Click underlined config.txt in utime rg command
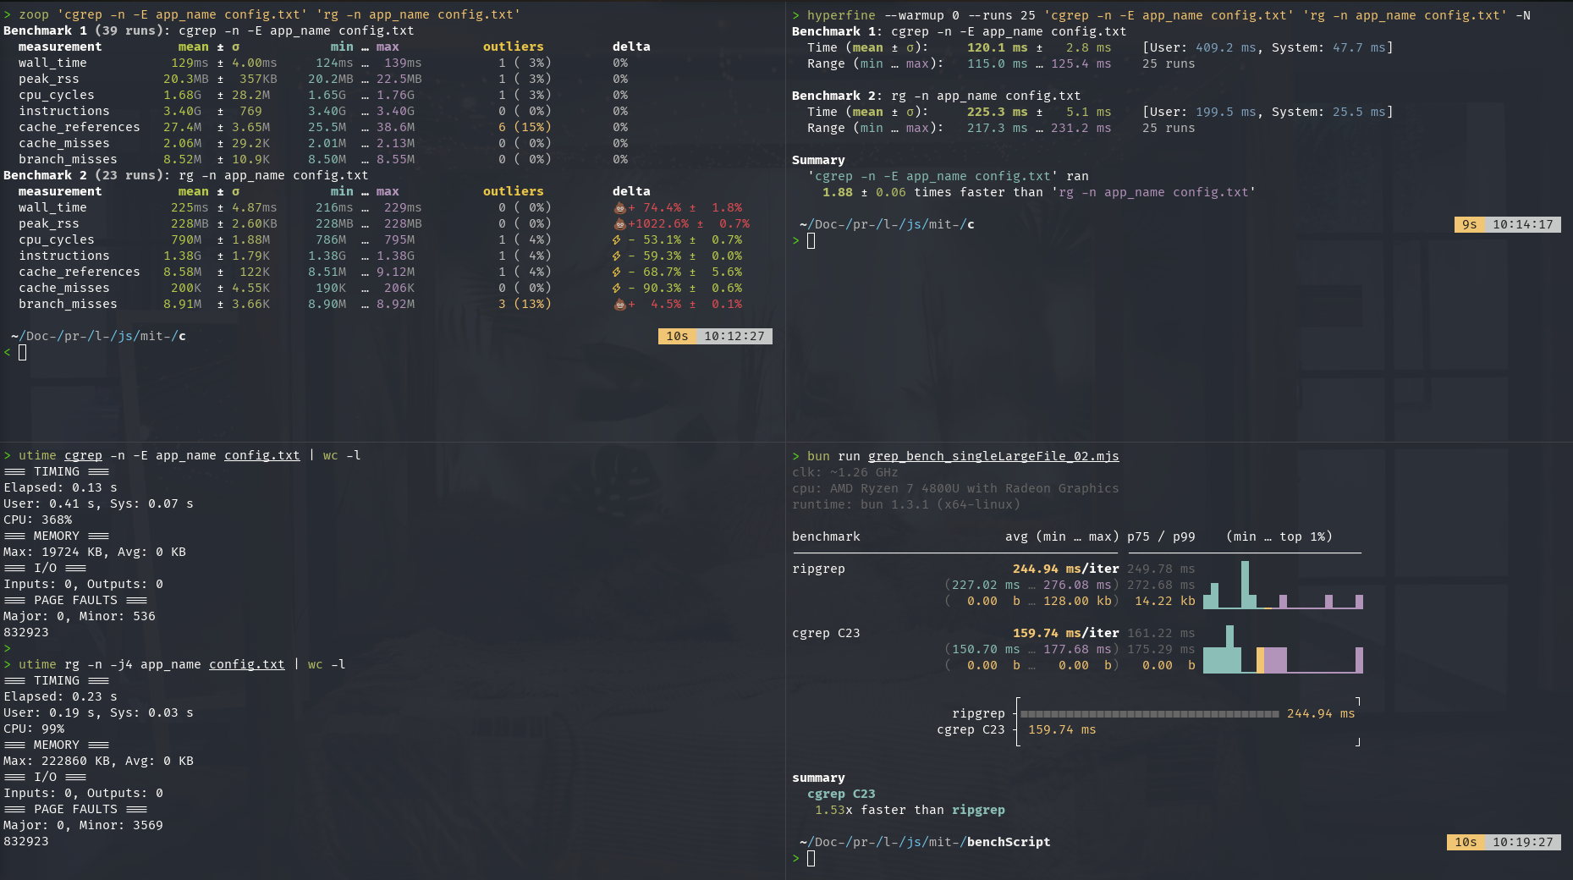The height and width of the screenshot is (880, 1573). [x=246, y=664]
